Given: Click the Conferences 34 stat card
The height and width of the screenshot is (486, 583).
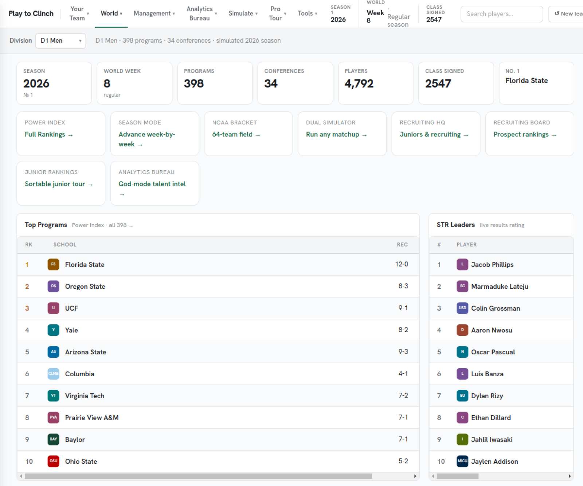Looking at the screenshot, I should click(x=295, y=83).
